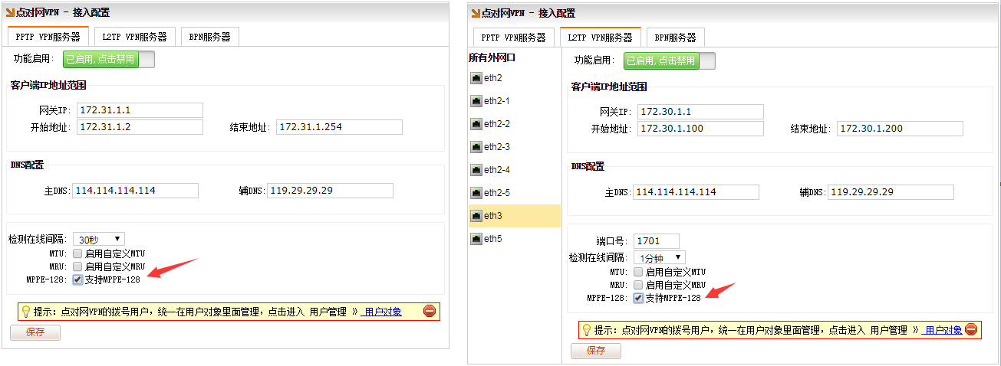Click red dismiss icon in L2TP hint bar
The width and height of the screenshot is (1001, 366).
pos(971,330)
